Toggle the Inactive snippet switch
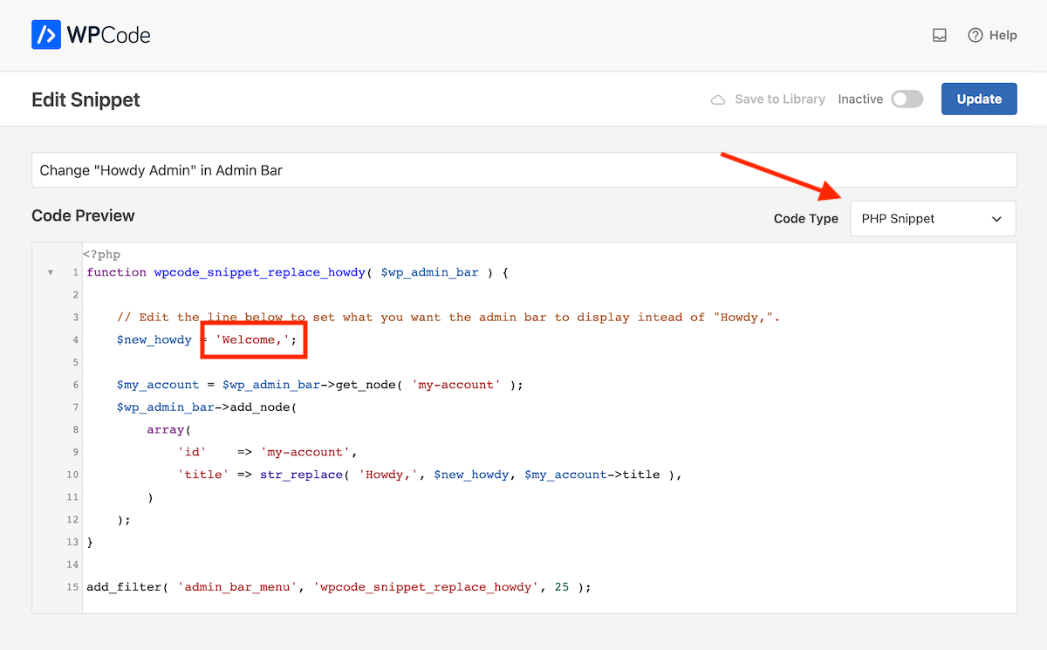Viewport: 1047px width, 650px height. (907, 99)
